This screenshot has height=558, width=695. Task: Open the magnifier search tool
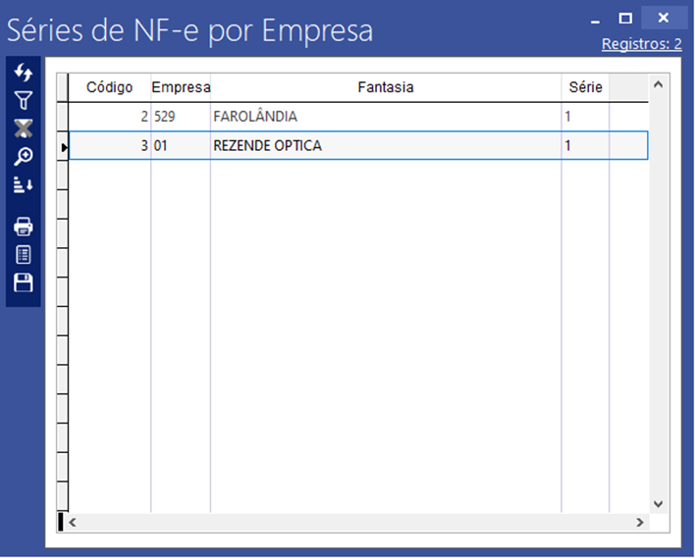pos(24,156)
